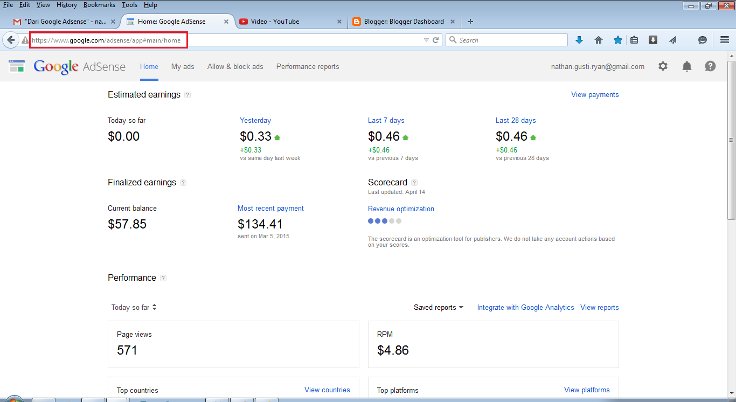Open the Revenue optimization link
This screenshot has width=736, height=402.
pyautogui.click(x=401, y=209)
